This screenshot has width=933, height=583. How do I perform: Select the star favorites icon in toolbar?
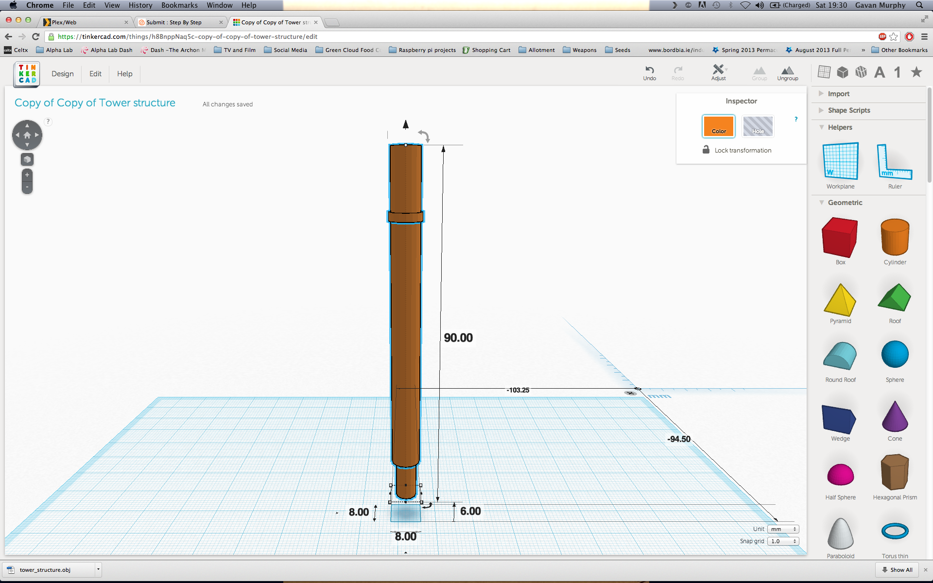pyautogui.click(x=916, y=72)
